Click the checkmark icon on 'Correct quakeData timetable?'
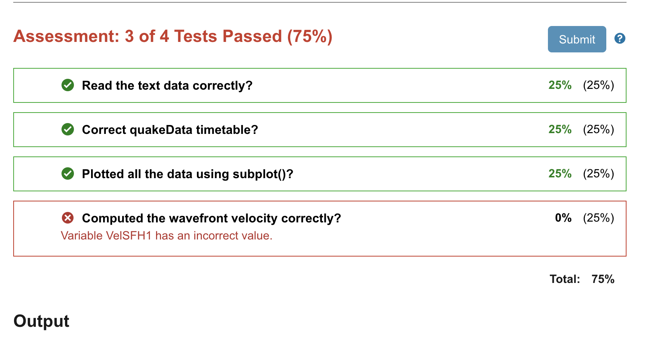The image size is (660, 340). click(x=68, y=130)
